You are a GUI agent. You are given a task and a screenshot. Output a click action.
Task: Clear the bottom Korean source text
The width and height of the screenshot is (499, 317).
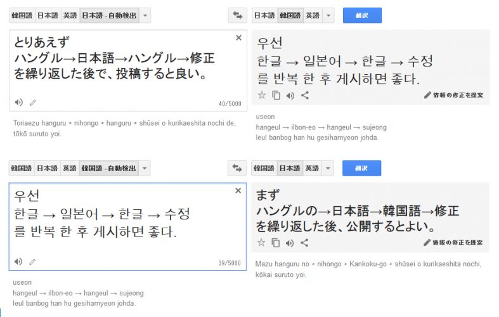click(x=238, y=191)
